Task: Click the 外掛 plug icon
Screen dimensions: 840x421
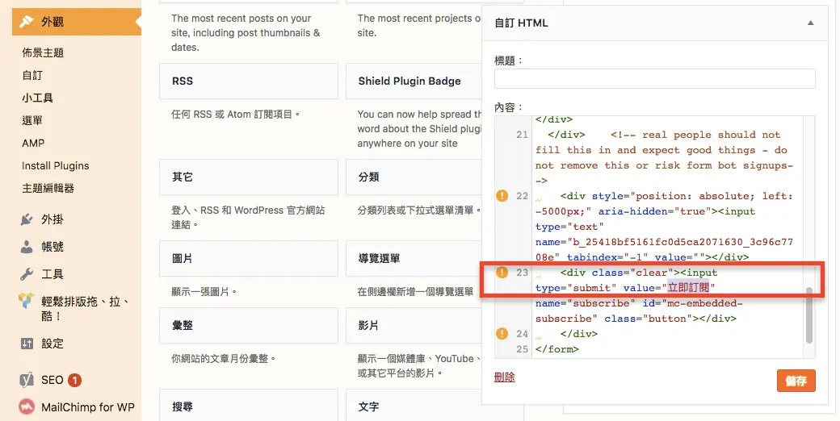Action: tap(26, 219)
